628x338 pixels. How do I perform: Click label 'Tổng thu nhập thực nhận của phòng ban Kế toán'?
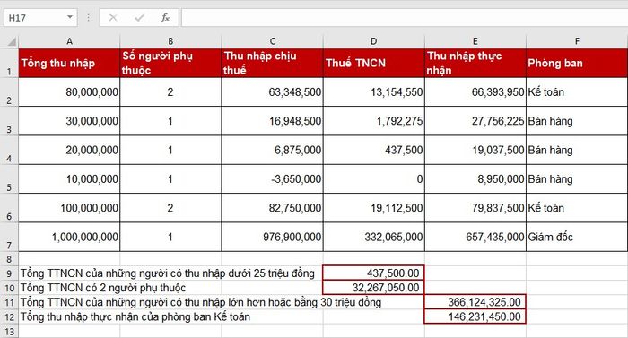[x=135, y=316]
